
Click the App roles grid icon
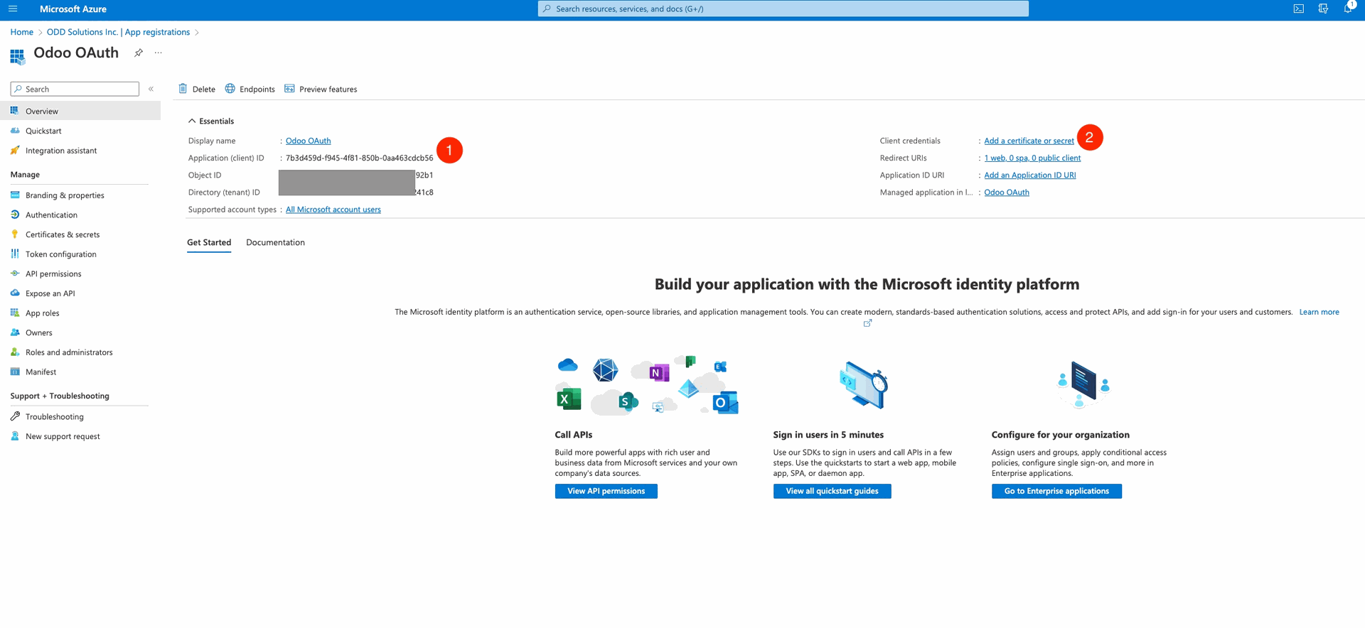pyautogui.click(x=15, y=313)
